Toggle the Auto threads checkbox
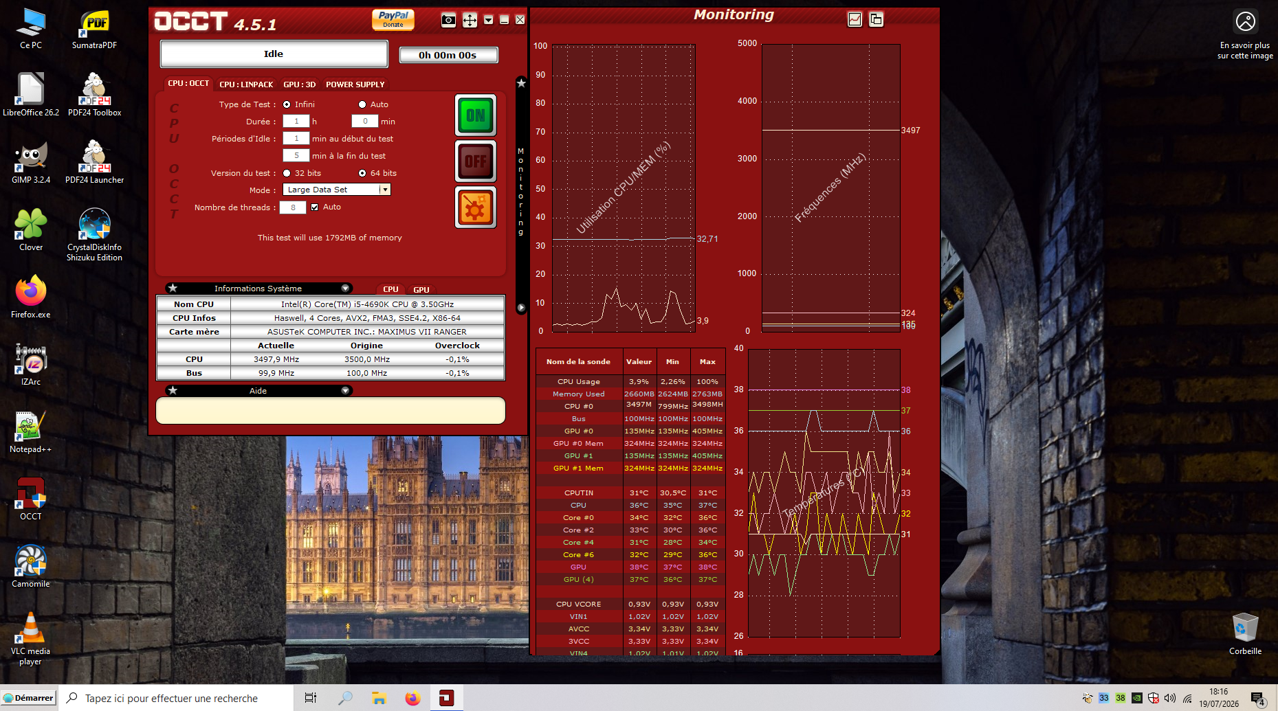1278x711 pixels. [314, 207]
